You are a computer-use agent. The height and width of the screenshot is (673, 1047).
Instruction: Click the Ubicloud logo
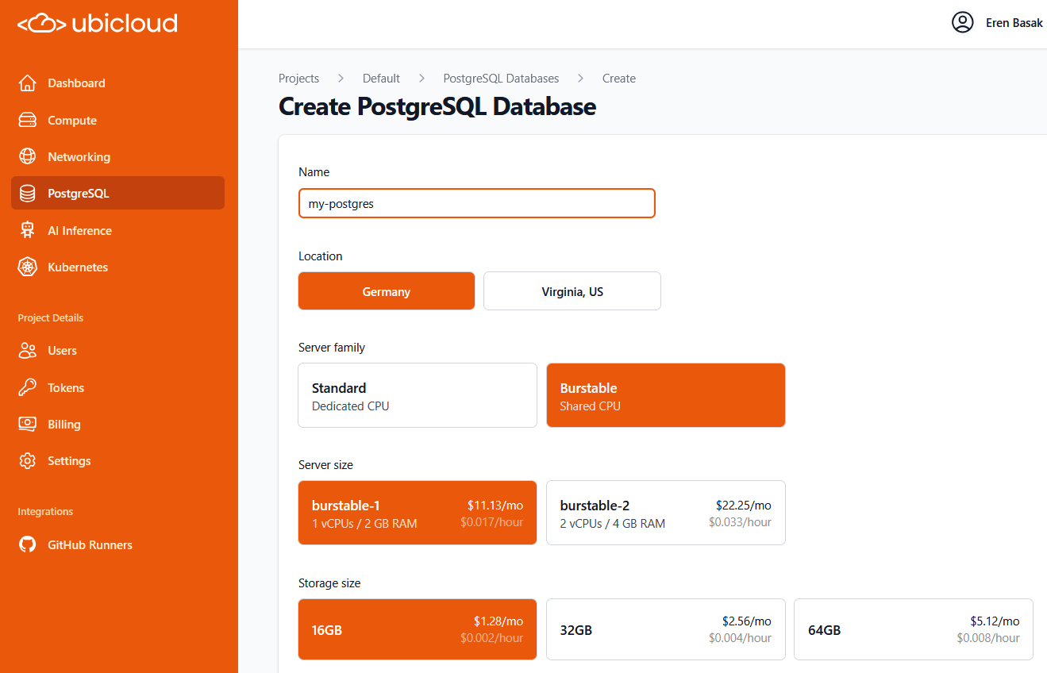(98, 24)
